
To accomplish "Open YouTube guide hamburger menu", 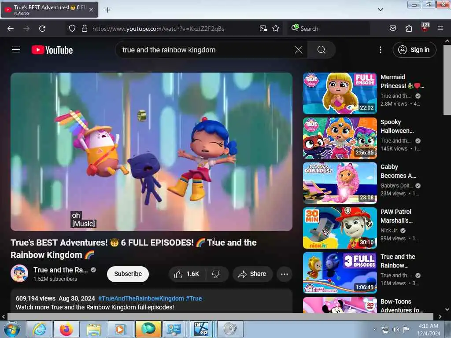I will coord(16,50).
